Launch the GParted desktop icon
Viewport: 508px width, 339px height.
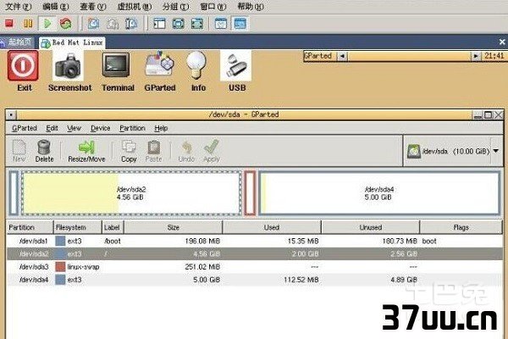[x=160, y=71]
